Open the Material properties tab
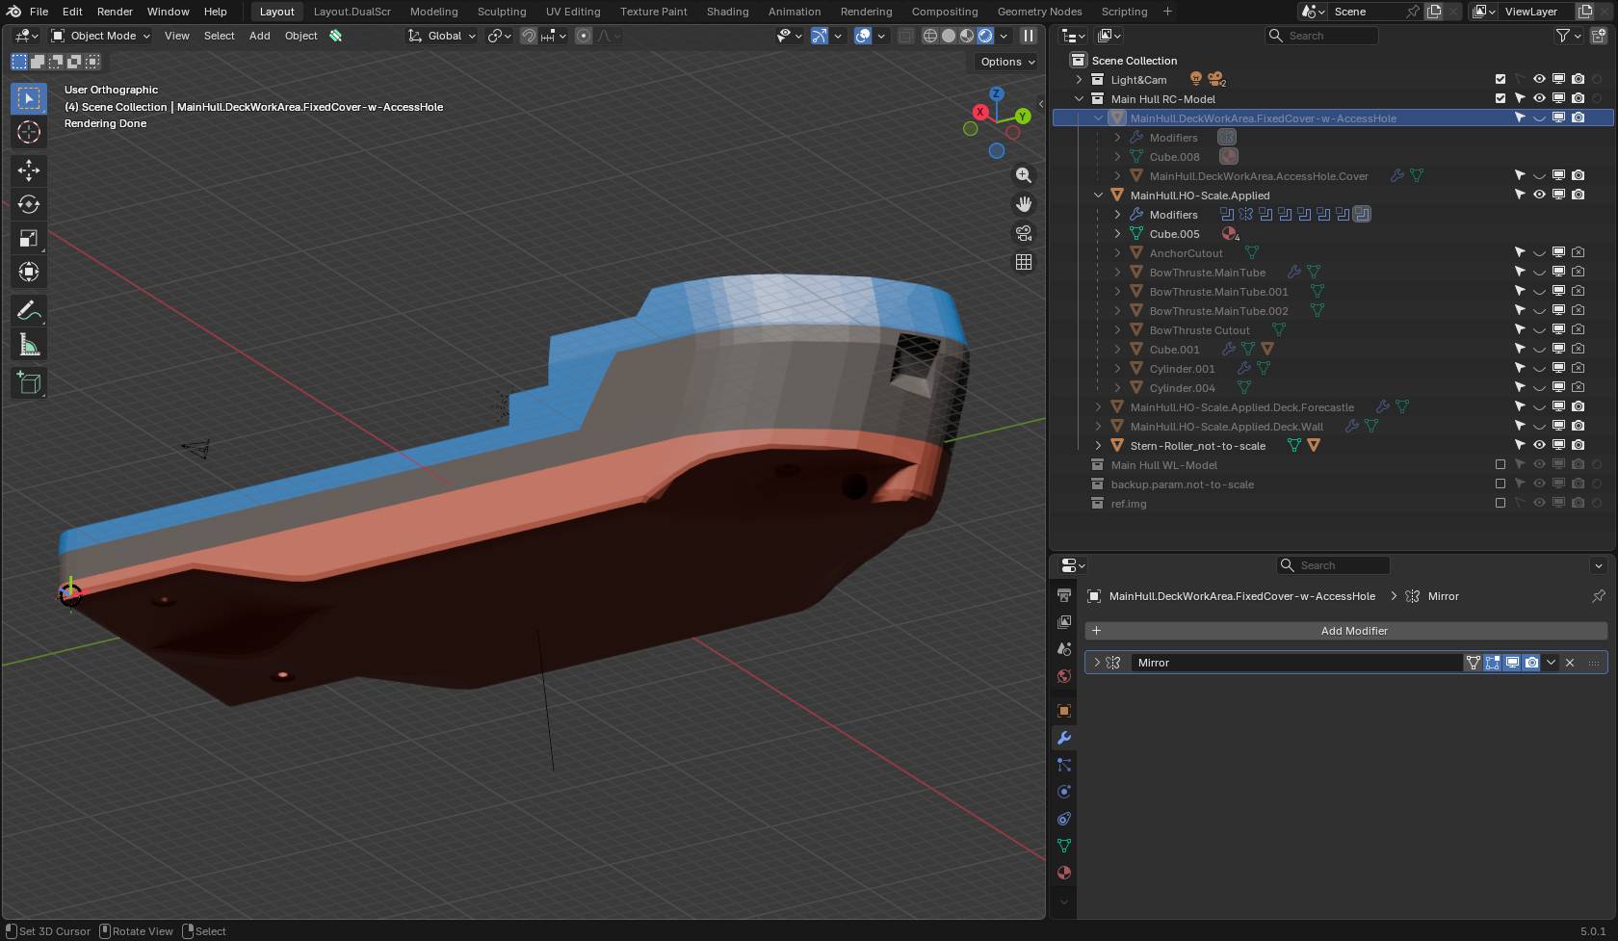The image size is (1618, 941). tap(1064, 873)
